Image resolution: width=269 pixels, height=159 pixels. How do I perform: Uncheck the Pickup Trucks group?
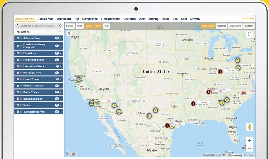coord(18,79)
